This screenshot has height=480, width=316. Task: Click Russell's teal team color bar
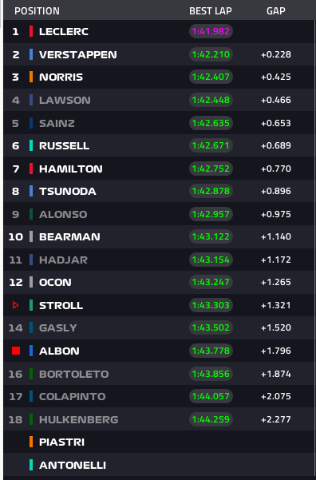tap(31, 145)
